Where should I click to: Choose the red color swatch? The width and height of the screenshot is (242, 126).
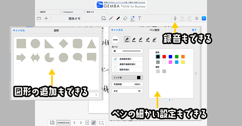coord(164,57)
